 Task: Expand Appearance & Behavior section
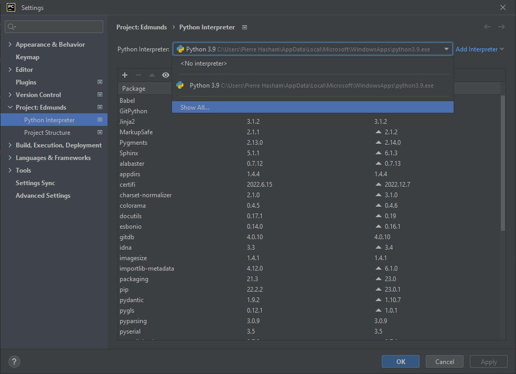pos(10,44)
